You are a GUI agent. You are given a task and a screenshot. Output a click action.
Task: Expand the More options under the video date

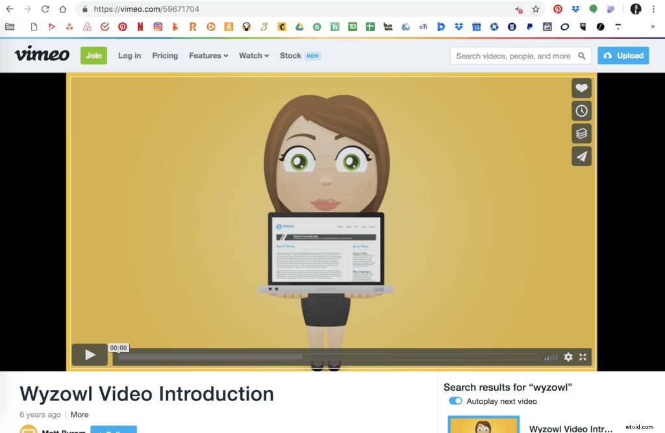pyautogui.click(x=79, y=414)
